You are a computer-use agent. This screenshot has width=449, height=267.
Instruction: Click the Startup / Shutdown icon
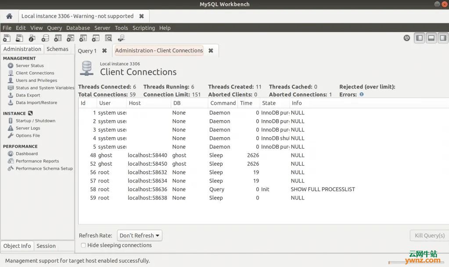[11, 121]
